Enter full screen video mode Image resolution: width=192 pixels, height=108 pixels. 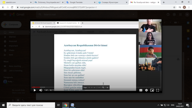(x=158, y=90)
